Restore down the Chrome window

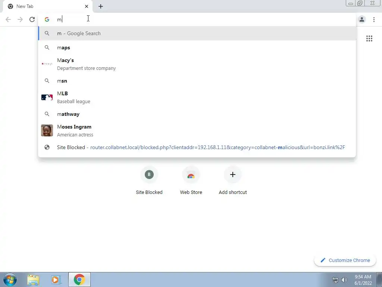(360, 3)
